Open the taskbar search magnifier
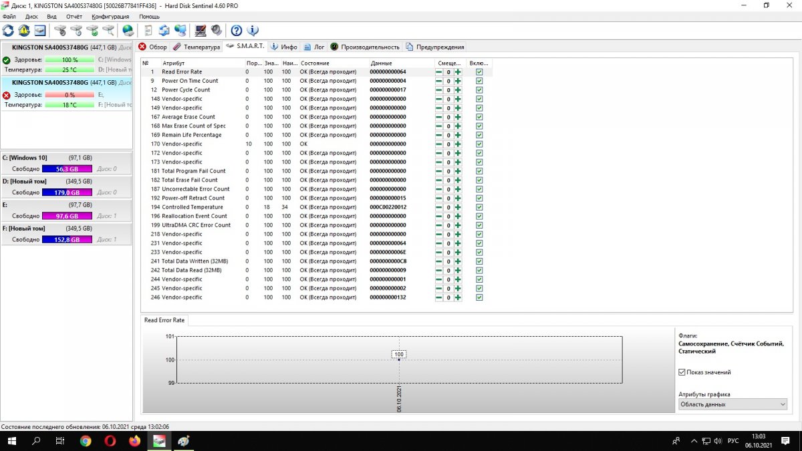Screen dimensions: 802x451 coord(36,441)
